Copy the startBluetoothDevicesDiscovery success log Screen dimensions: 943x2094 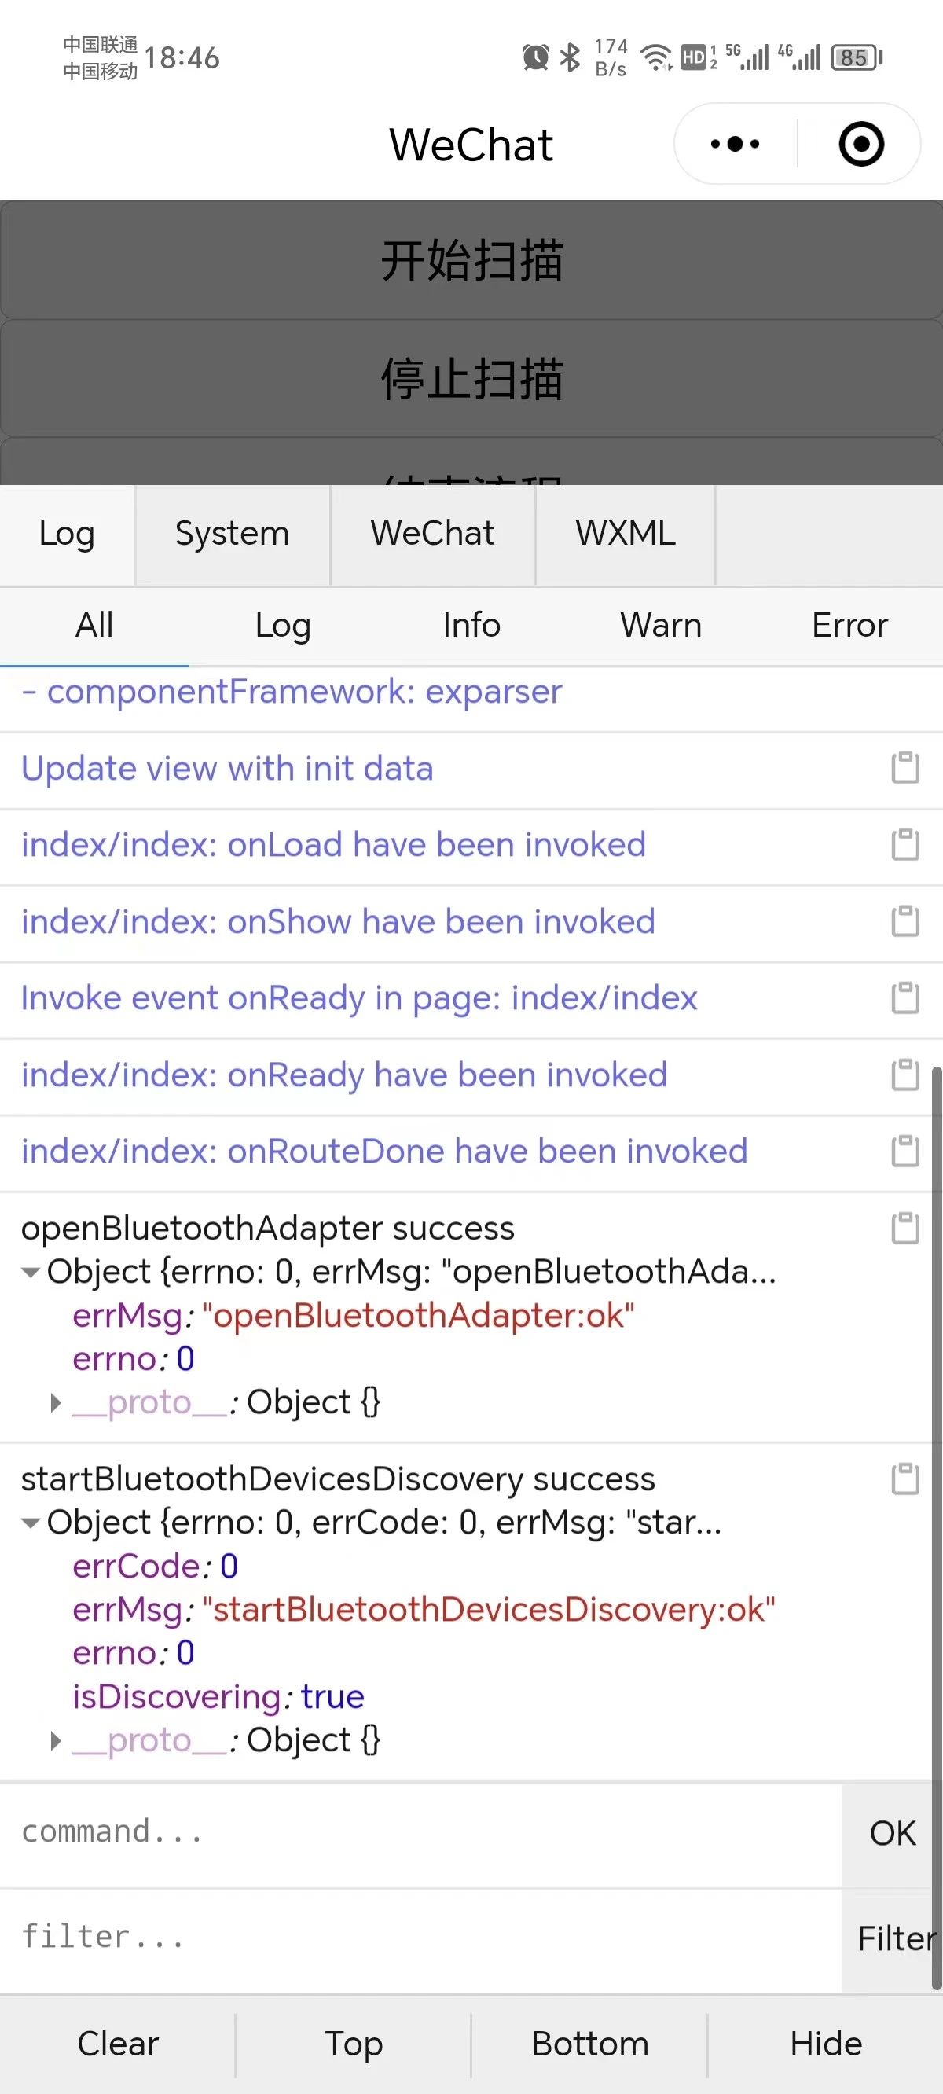point(904,1479)
